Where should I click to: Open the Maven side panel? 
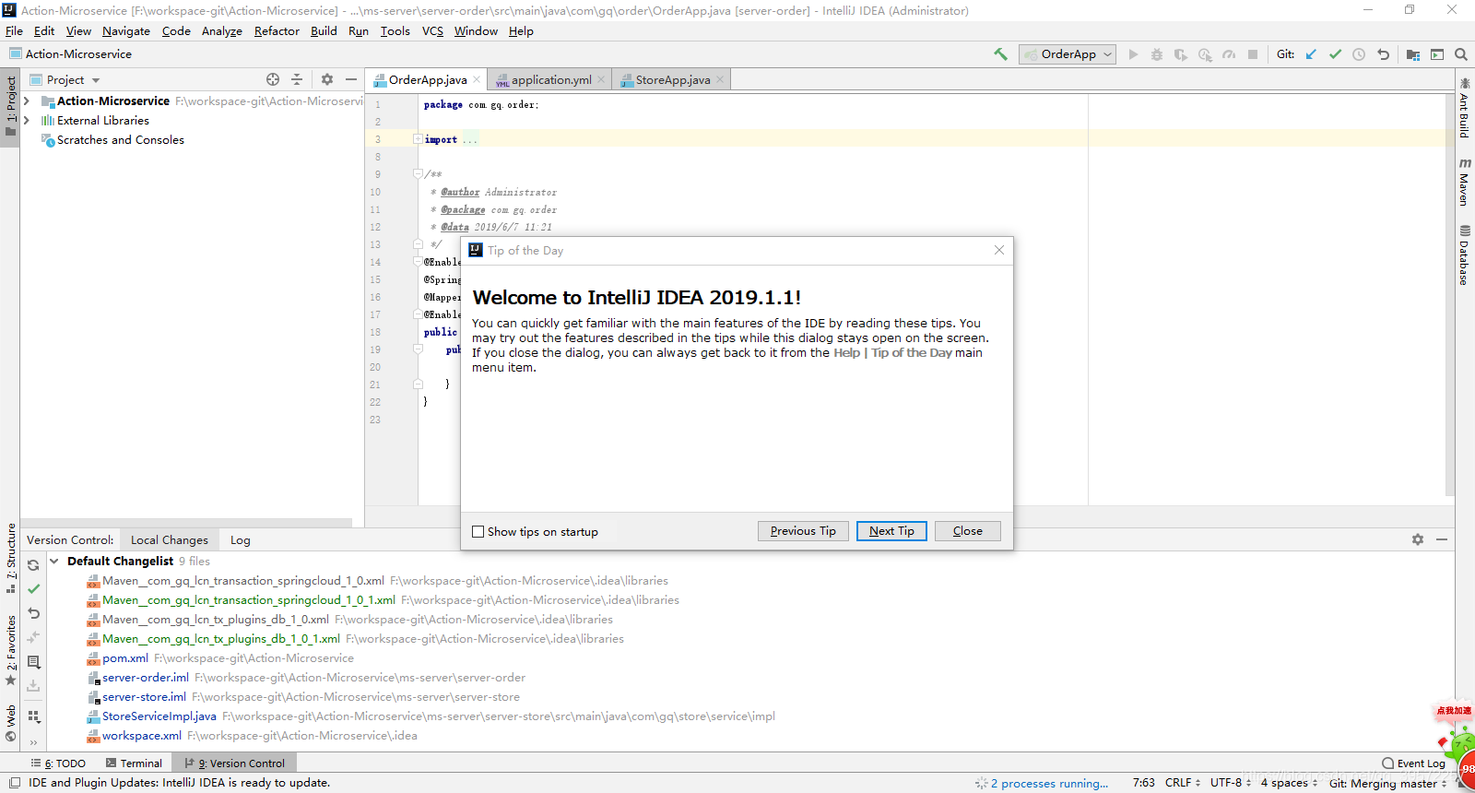[x=1465, y=182]
